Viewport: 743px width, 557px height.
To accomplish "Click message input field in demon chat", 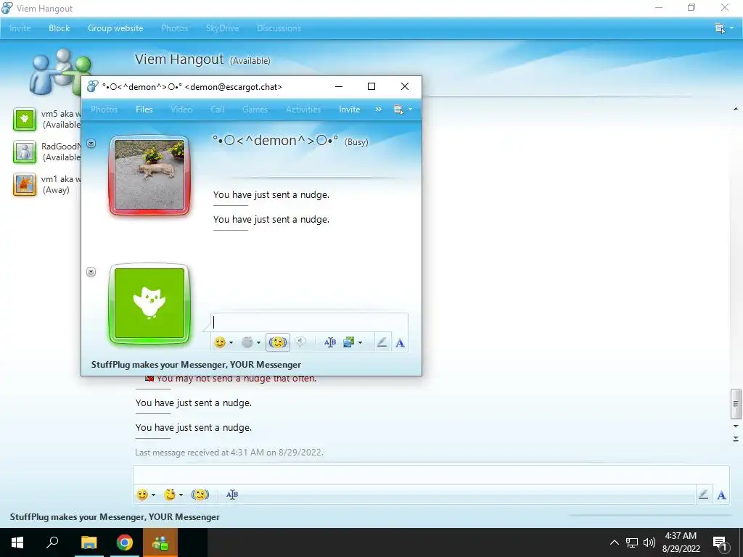I will point(309,322).
